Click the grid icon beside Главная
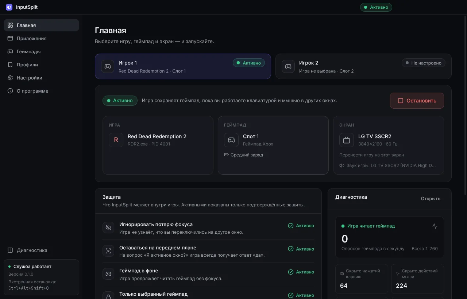467x299 pixels. (x=10, y=25)
